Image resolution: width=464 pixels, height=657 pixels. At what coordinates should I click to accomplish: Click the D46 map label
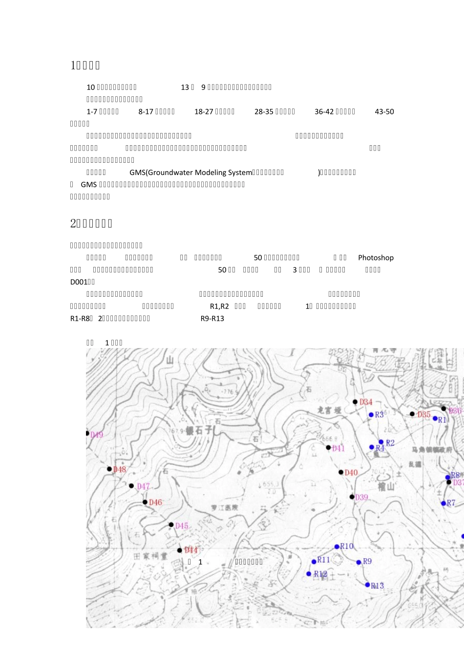155,503
